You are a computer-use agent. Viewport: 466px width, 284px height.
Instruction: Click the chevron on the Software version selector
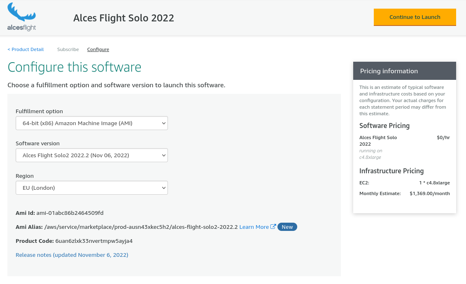[163, 155]
